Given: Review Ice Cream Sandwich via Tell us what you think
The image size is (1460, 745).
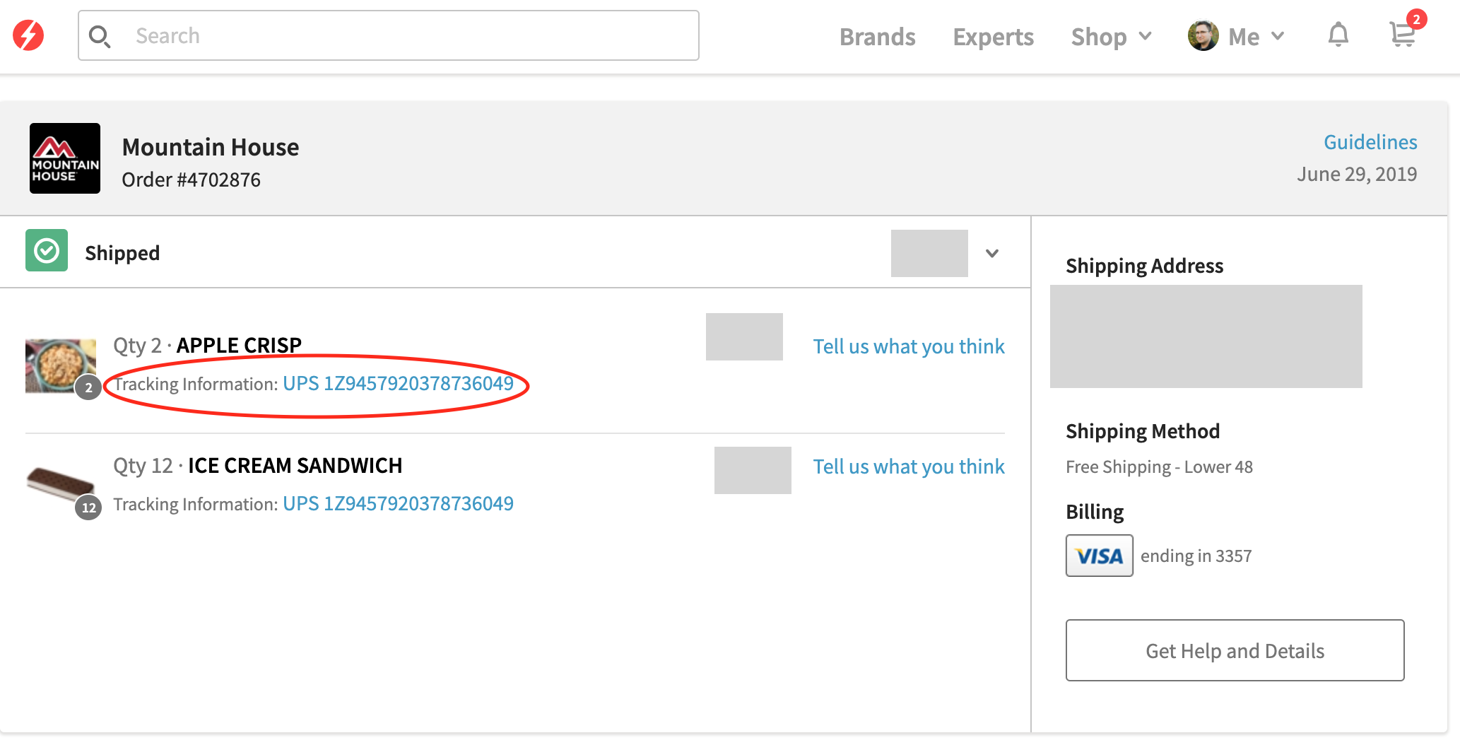Looking at the screenshot, I should 909,467.
